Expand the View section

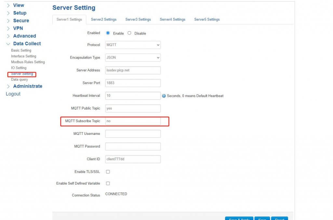(19, 5)
